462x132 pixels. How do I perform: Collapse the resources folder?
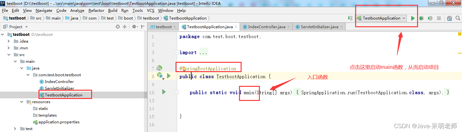22,102
